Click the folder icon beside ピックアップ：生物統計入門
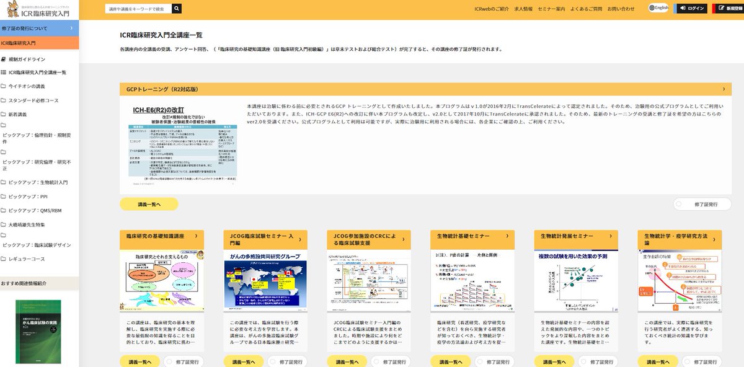 tap(4, 182)
